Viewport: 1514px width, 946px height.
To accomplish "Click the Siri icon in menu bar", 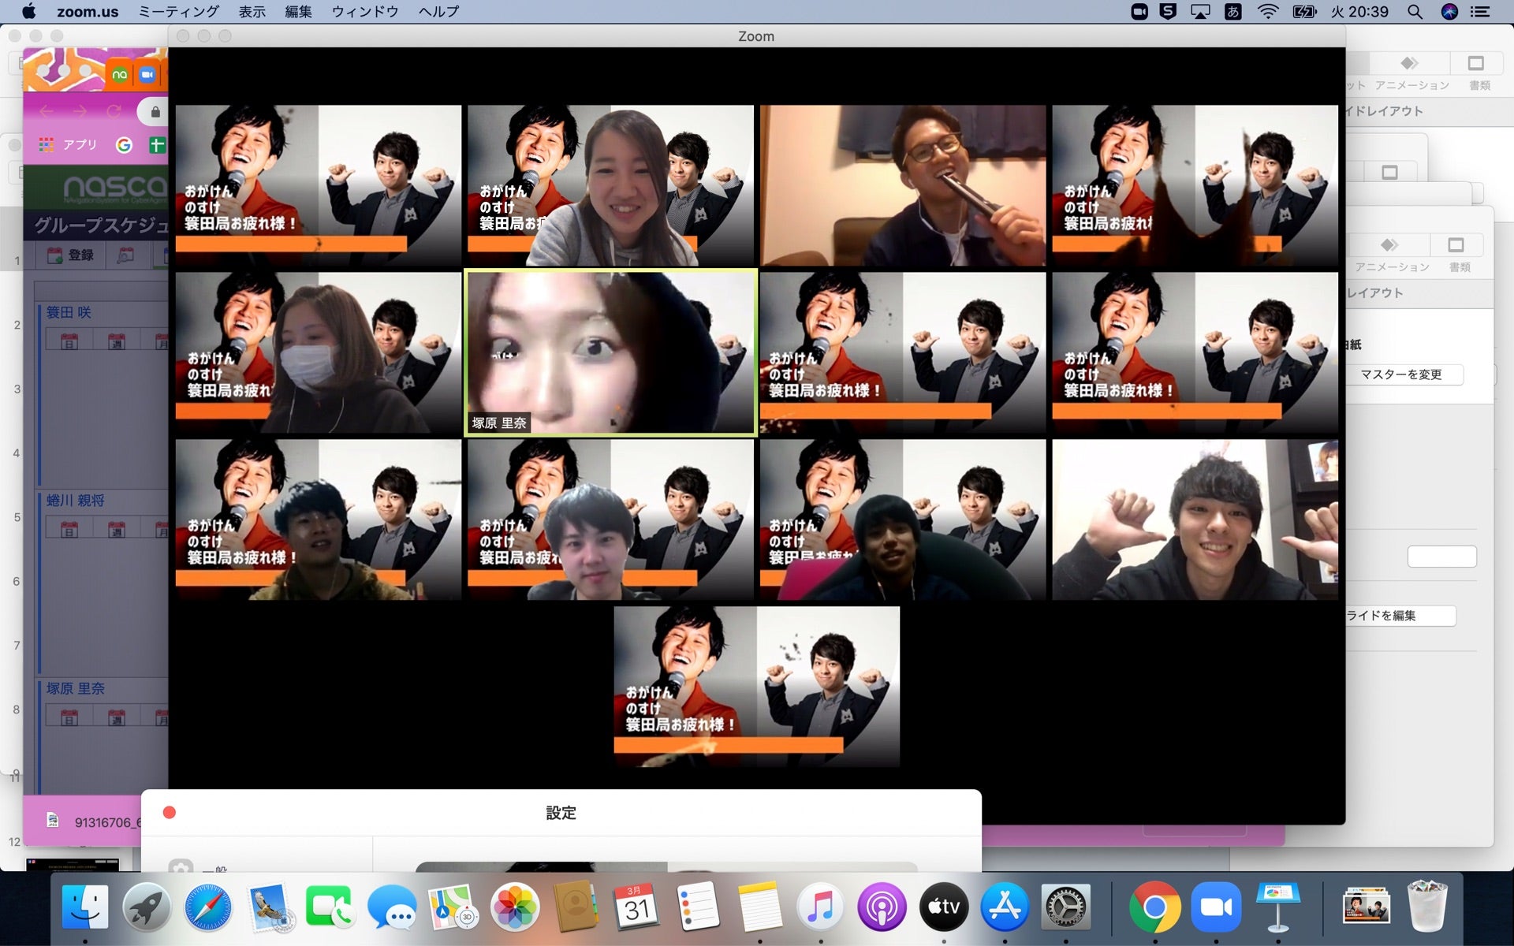I will coord(1449,12).
